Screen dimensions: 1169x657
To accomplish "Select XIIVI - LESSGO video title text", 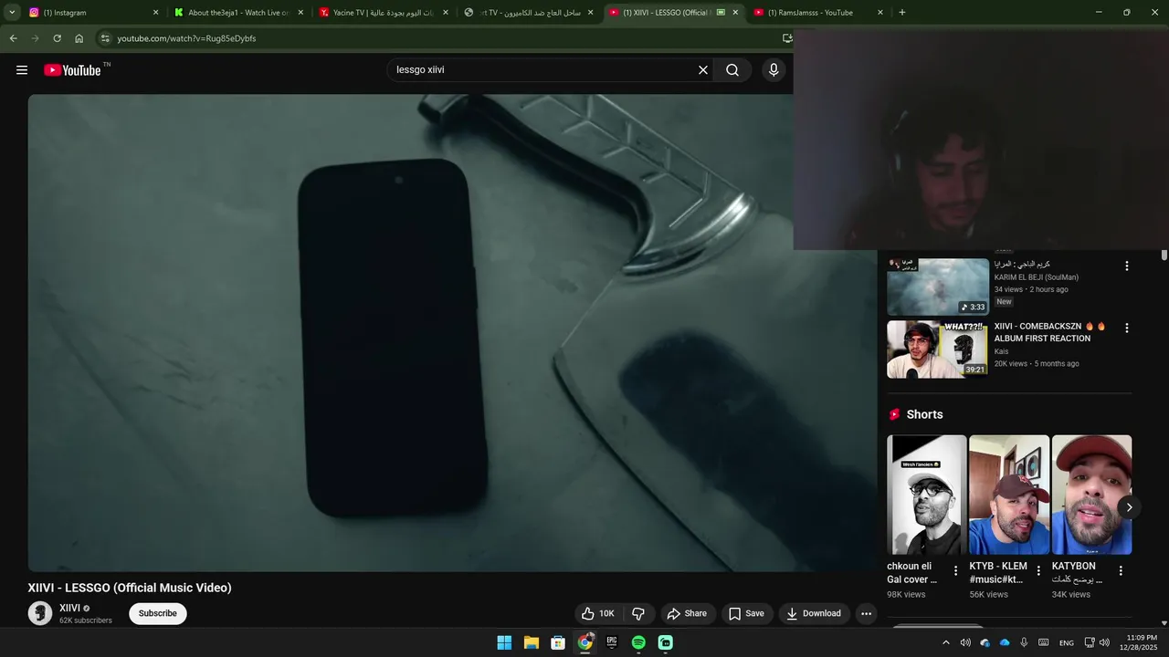I will click(x=130, y=588).
